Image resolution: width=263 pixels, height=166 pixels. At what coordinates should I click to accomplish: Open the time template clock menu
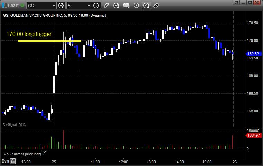click(x=96, y=6)
